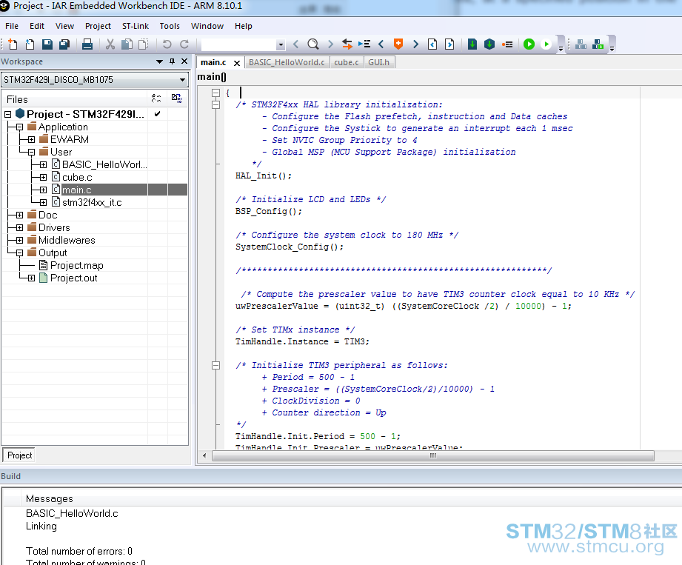Open Workspace panel dropdown menu arrow
Screen dimensions: 682x565
(x=159, y=61)
